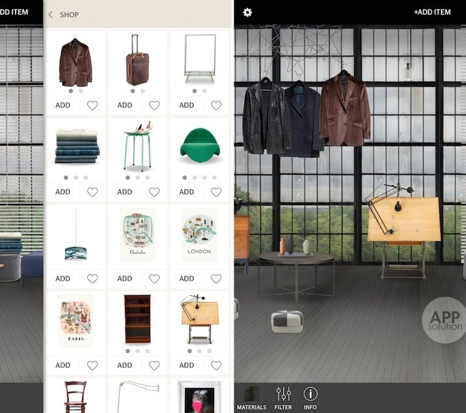Select the black leather jacket in room
The image size is (466, 413).
(x=266, y=117)
